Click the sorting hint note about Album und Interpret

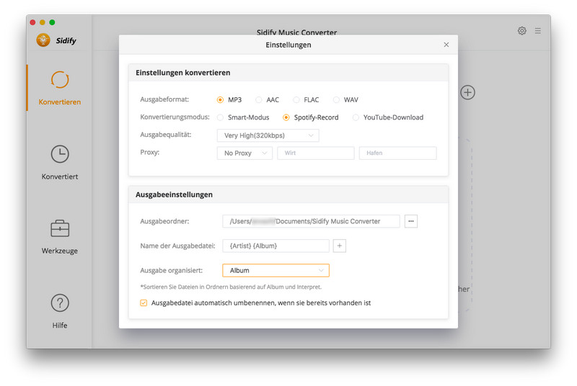[231, 287]
